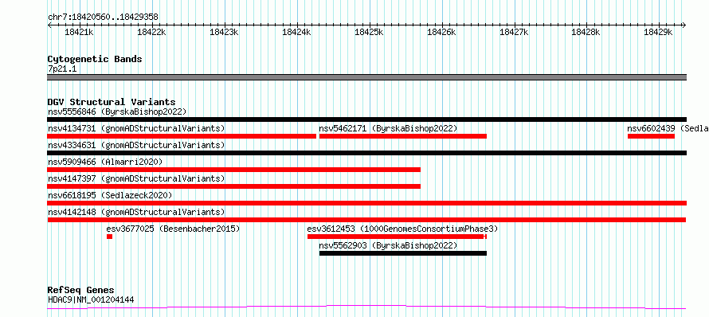Click the gray 7p21.1 cytogenetic band bar
The image size is (709, 317).
coord(366,77)
